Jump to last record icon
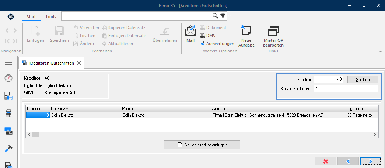The image size is (385, 168). pos(15,41)
